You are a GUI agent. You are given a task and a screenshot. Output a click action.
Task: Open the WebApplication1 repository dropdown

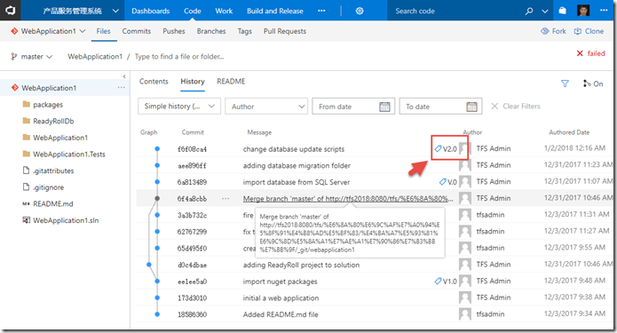coord(48,31)
